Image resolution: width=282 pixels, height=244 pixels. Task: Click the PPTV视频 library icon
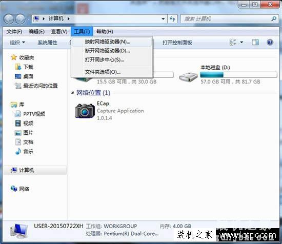click(18, 114)
